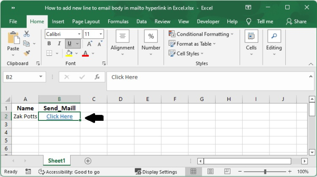Expand copy options arrow
317x177 pixels.
click(x=34, y=43)
